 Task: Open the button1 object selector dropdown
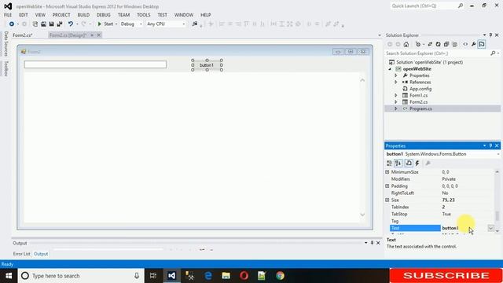[497, 154]
